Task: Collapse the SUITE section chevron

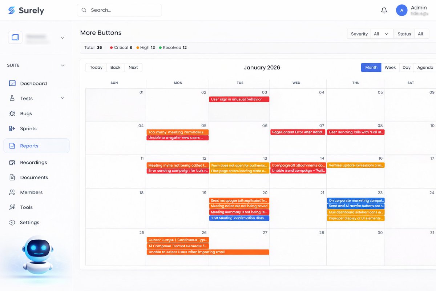Action: tap(62, 65)
